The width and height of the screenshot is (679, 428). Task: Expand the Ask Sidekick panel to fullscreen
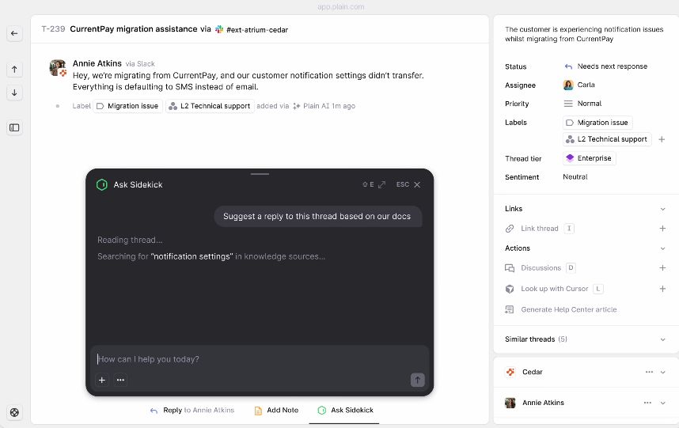point(382,184)
